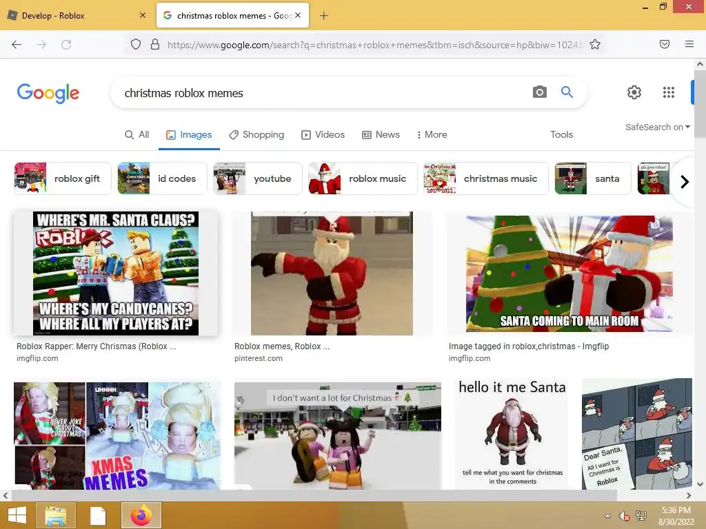This screenshot has height=529, width=706.
Task: Open hello it me Santa image
Action: point(512,434)
